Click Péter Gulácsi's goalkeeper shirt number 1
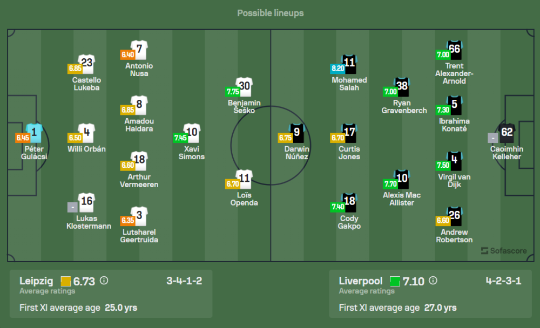The width and height of the screenshot is (540, 328). 33,133
